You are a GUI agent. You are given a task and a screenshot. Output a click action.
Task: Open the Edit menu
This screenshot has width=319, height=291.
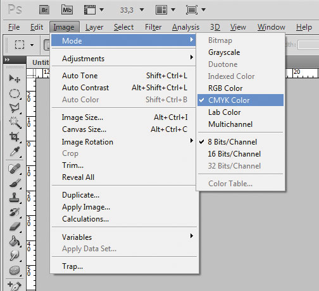(37, 27)
